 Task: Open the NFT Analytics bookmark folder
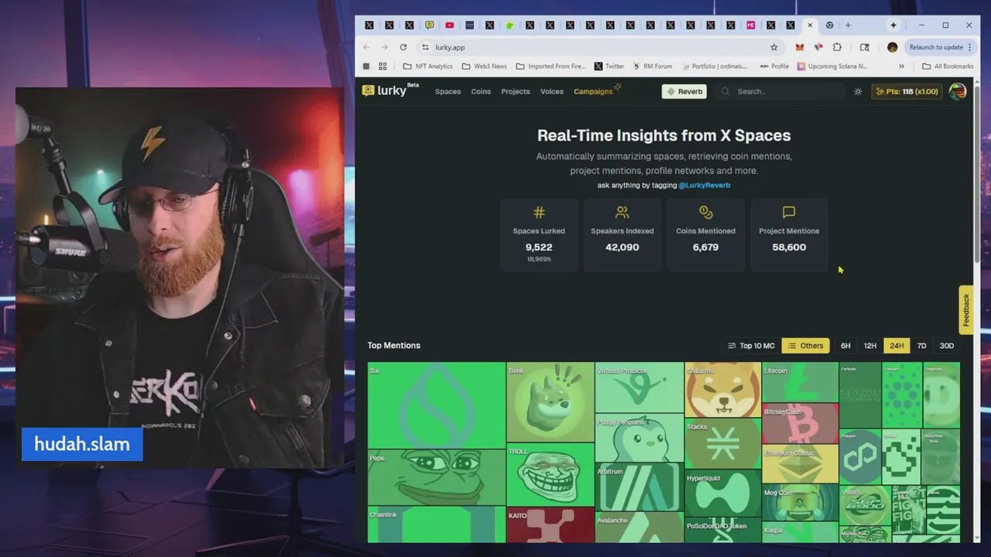(x=427, y=67)
